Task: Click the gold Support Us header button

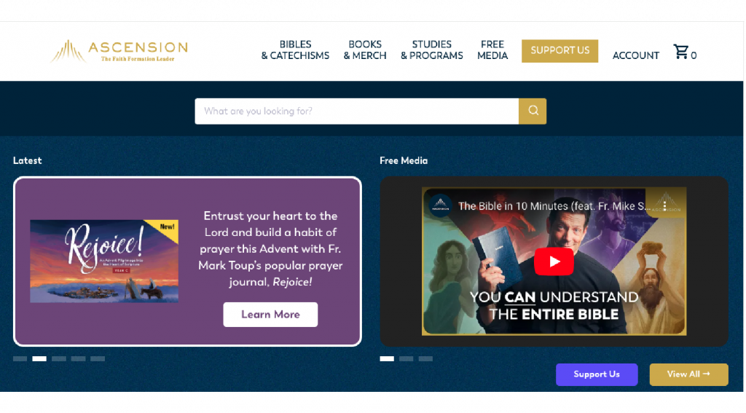Action: pos(560,51)
